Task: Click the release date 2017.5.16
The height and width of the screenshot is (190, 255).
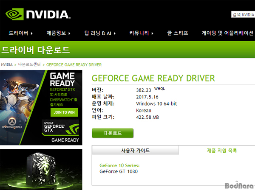Action: [x=147, y=97]
